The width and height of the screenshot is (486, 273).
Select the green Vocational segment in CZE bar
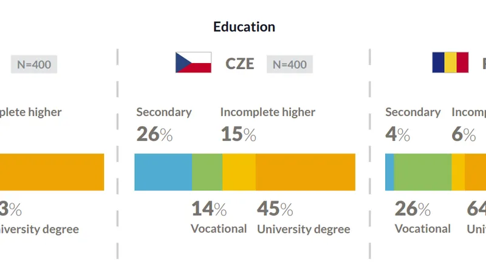click(207, 172)
